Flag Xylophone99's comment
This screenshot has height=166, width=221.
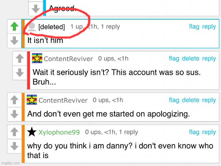click(194, 132)
